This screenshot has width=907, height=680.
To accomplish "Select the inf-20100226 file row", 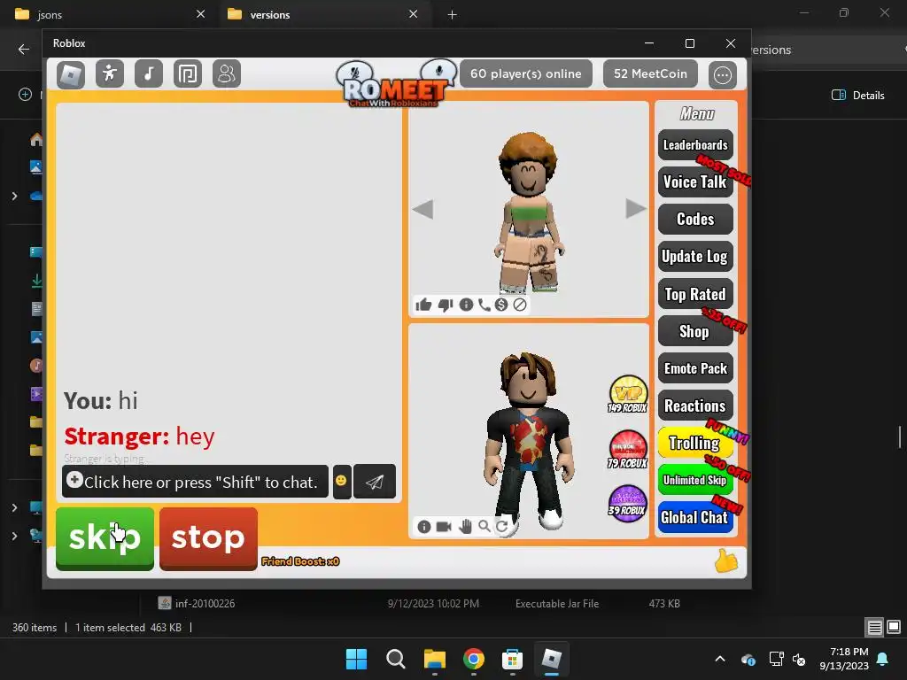I will [419, 604].
